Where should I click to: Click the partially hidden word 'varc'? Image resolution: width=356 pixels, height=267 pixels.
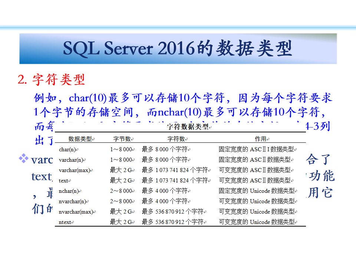pyautogui.click(x=42, y=160)
